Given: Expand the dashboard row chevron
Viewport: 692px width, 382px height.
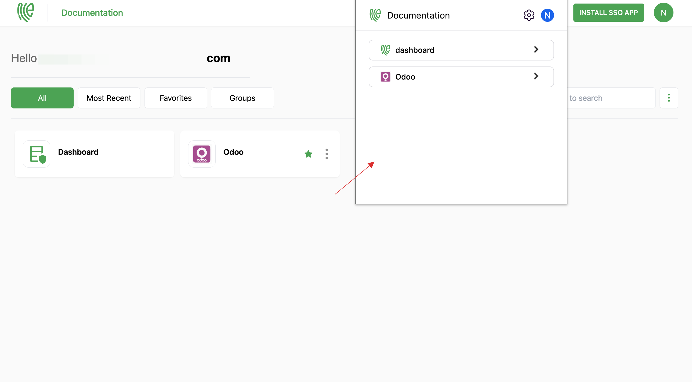Looking at the screenshot, I should tap(536, 49).
